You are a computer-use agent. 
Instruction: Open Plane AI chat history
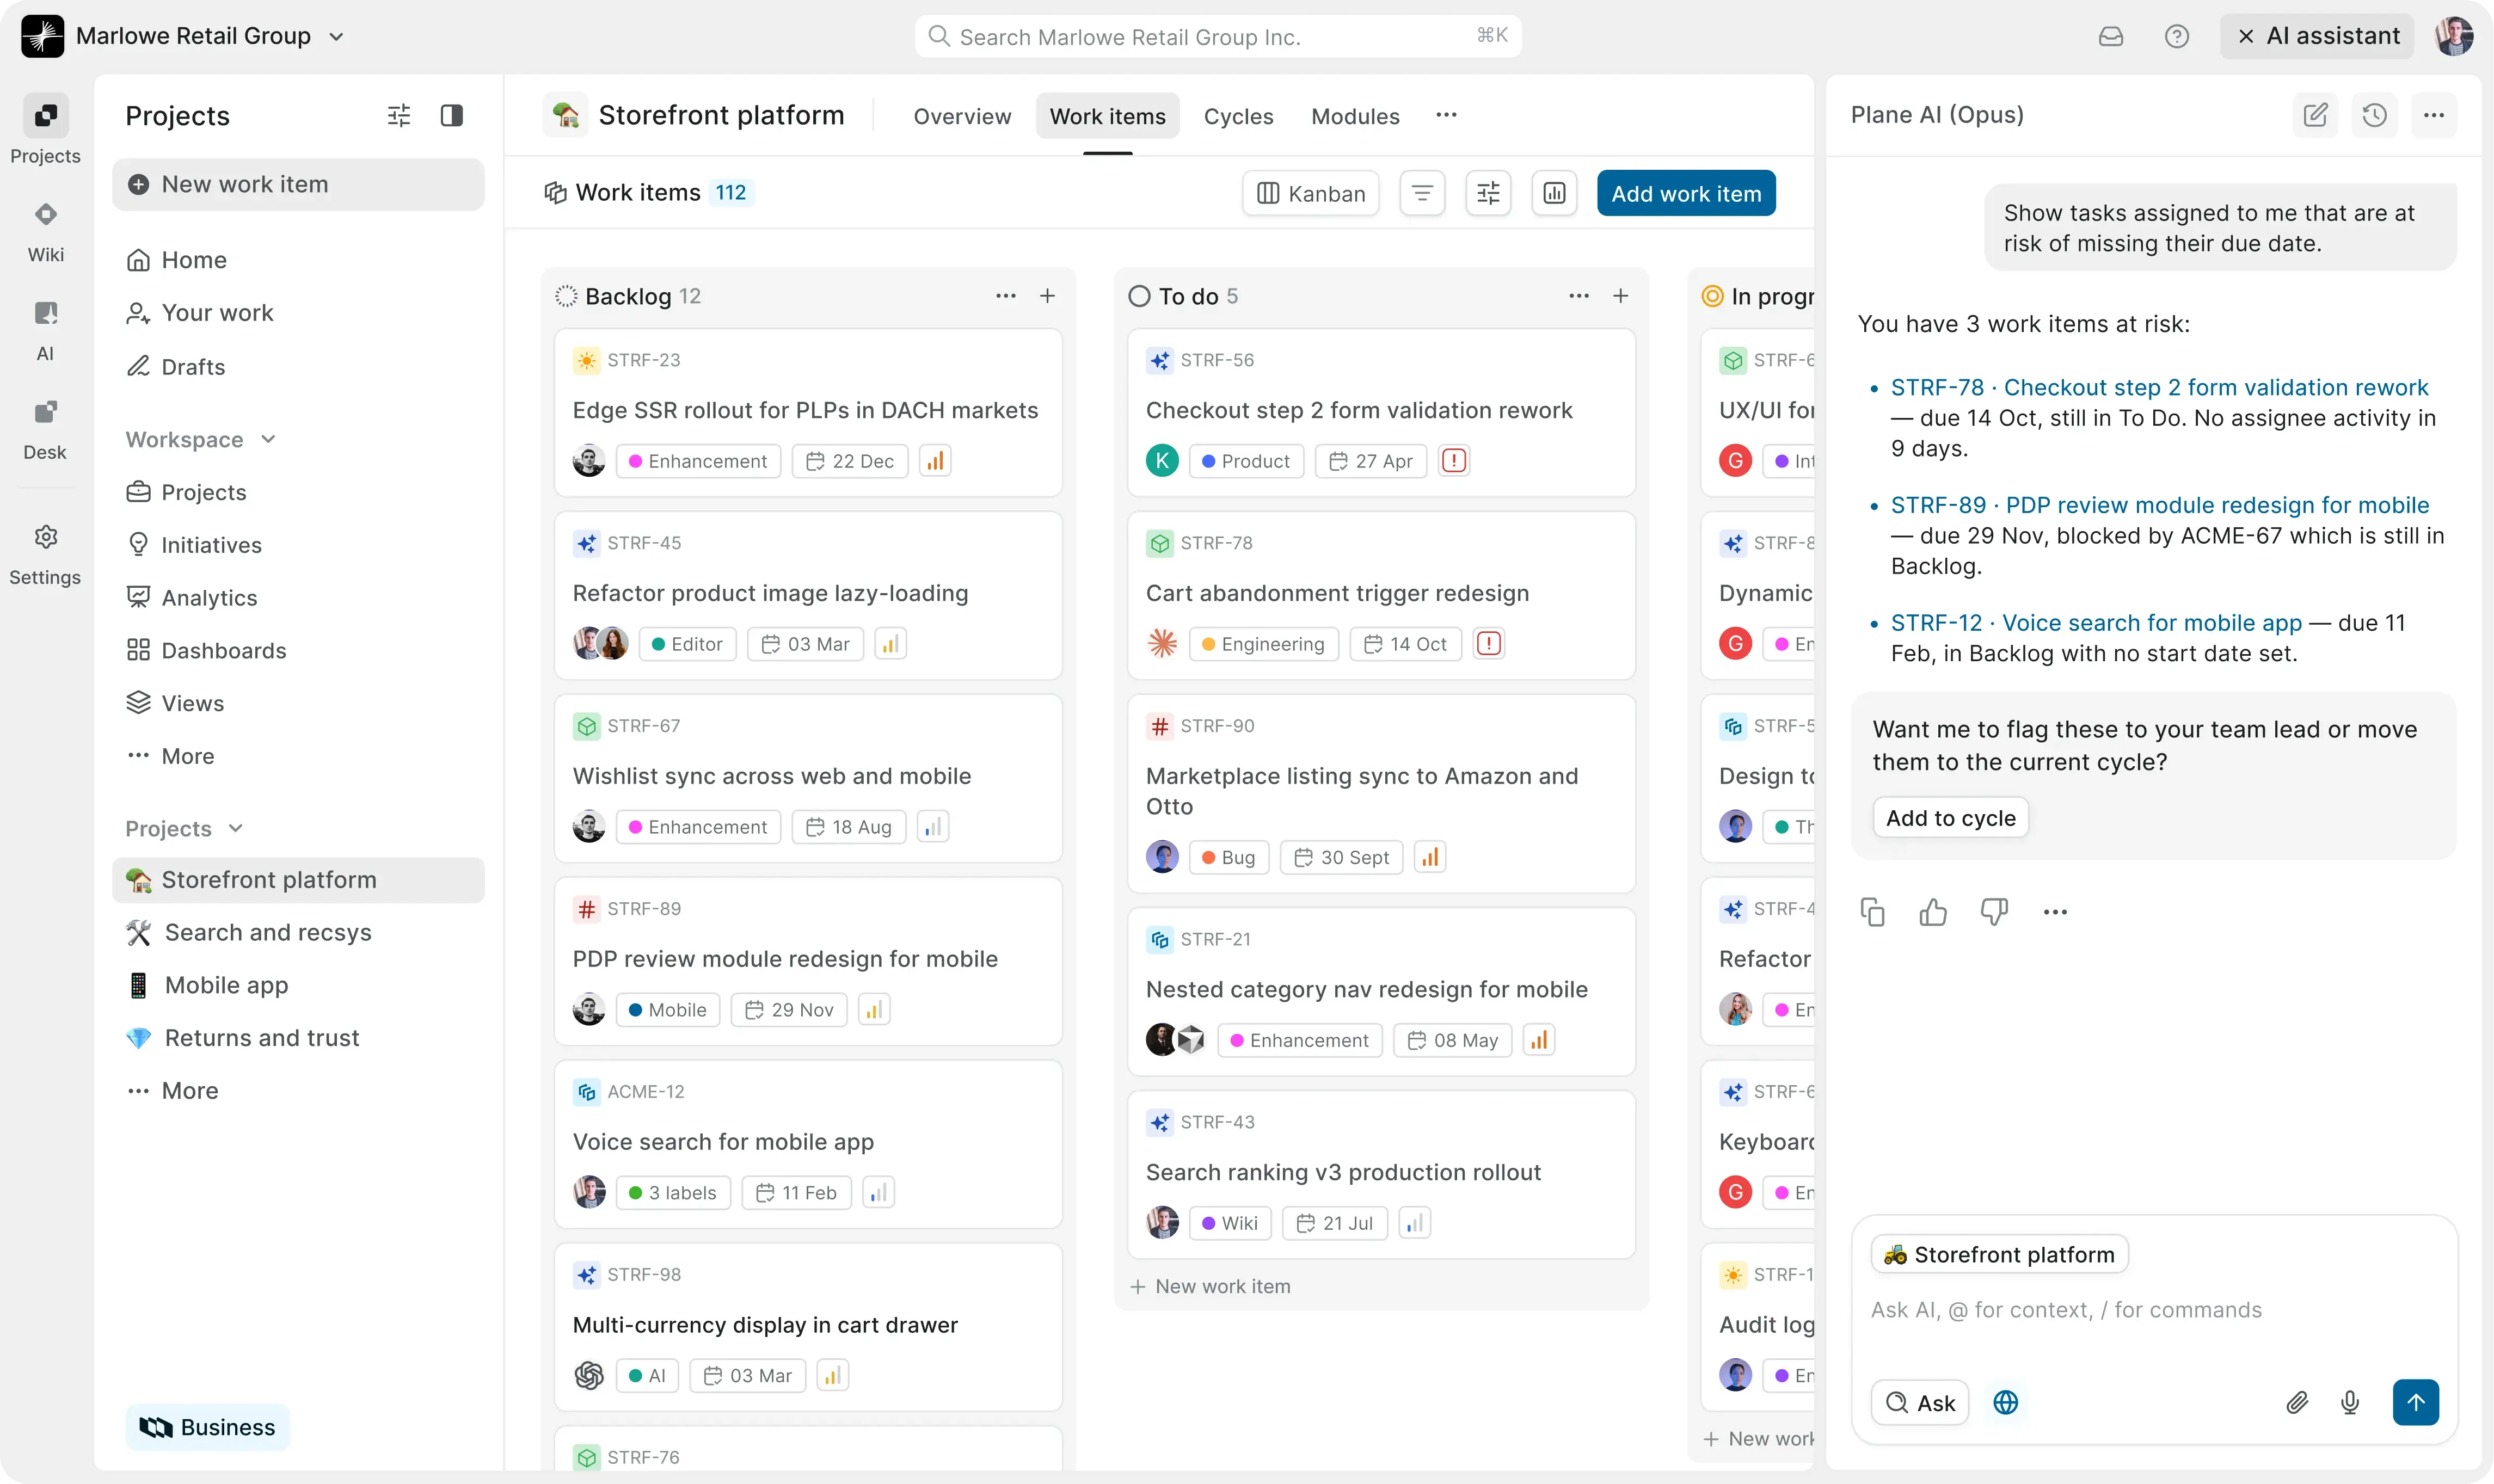(2375, 115)
